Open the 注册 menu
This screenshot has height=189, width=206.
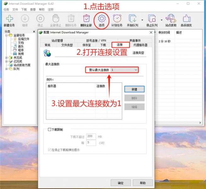[x=50, y=9]
